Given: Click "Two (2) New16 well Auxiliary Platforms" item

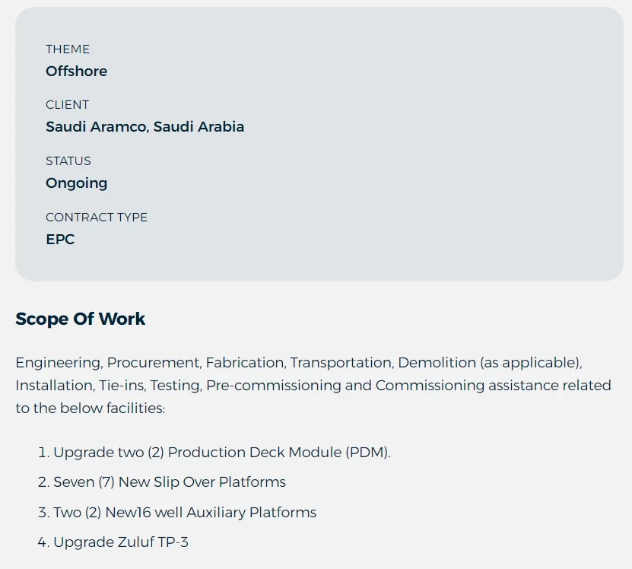Looking at the screenshot, I should pos(184,513).
